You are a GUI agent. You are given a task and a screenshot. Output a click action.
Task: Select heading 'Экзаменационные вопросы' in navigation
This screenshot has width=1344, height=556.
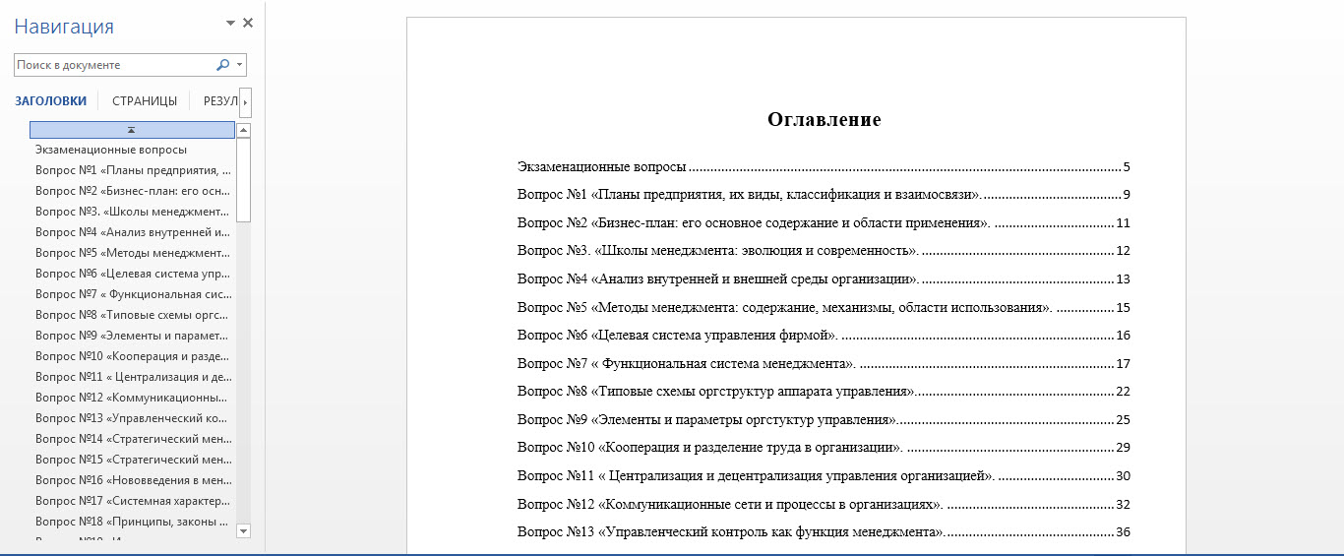[111, 150]
